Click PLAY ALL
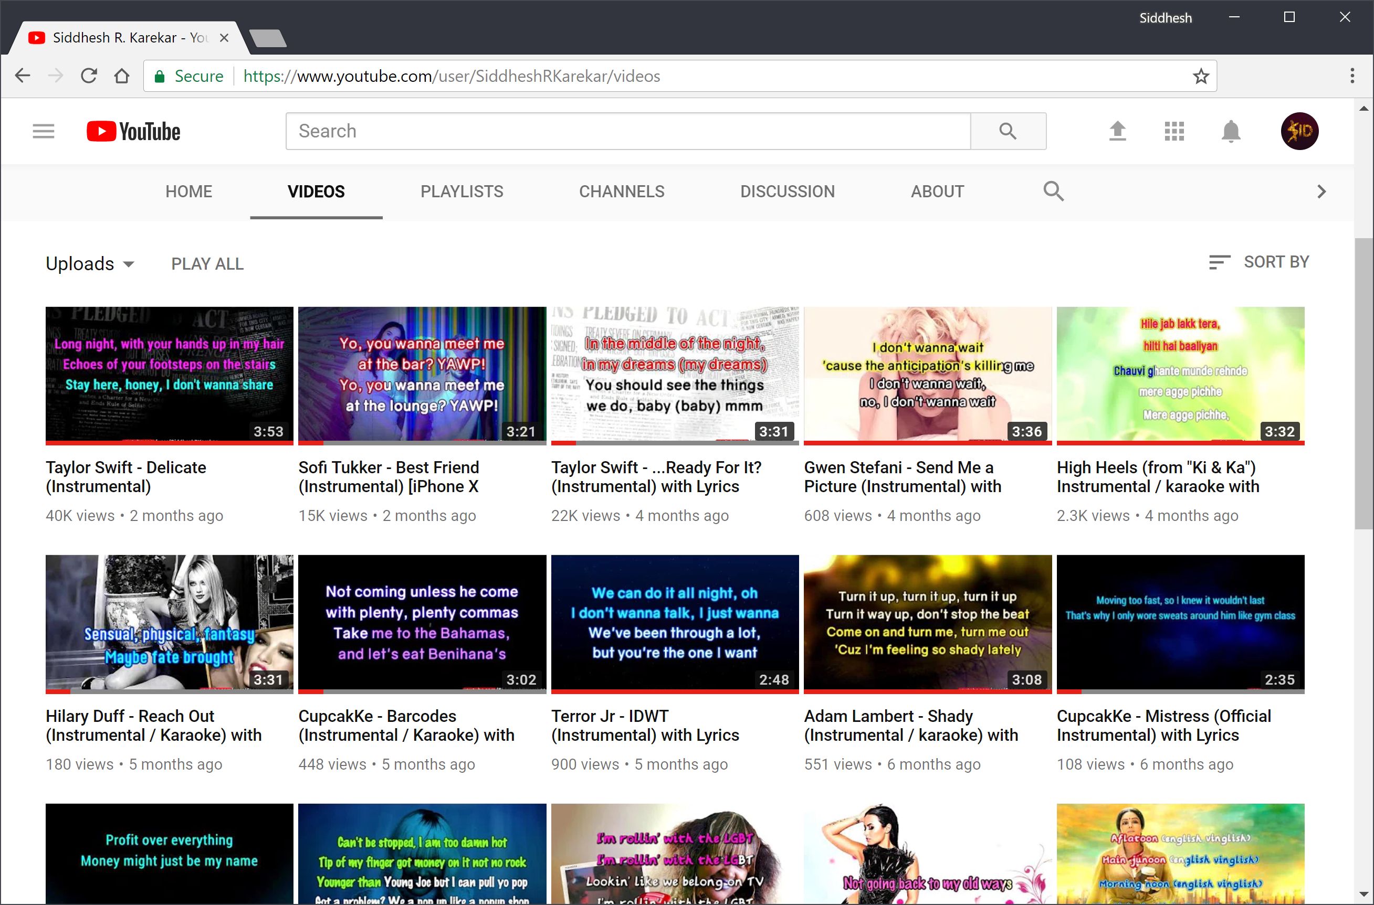The image size is (1374, 905). [x=207, y=264]
